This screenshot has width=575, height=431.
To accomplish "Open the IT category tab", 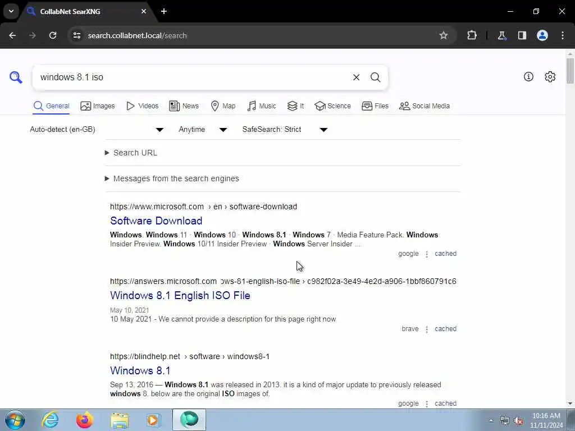I will click(x=295, y=106).
